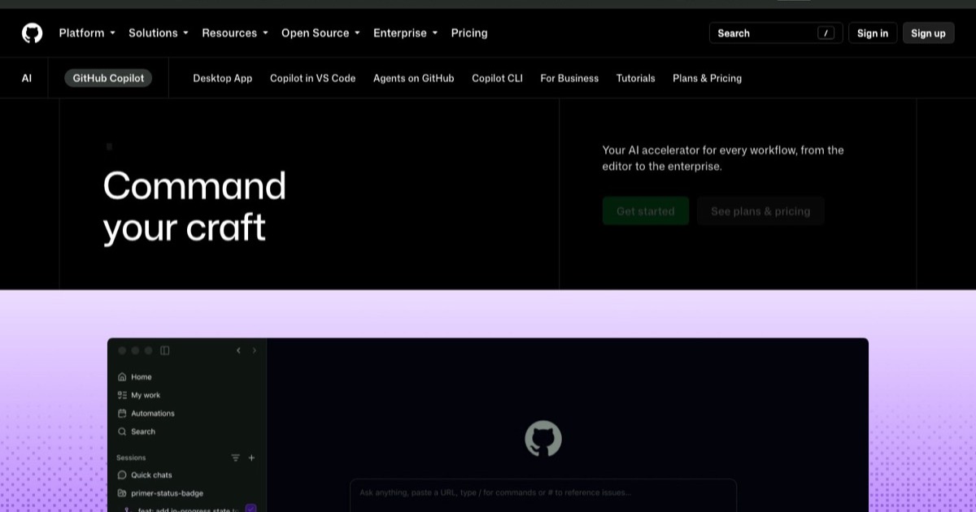Click the GitHub Copilot pill button
This screenshot has height=512, width=976.
[x=108, y=78]
